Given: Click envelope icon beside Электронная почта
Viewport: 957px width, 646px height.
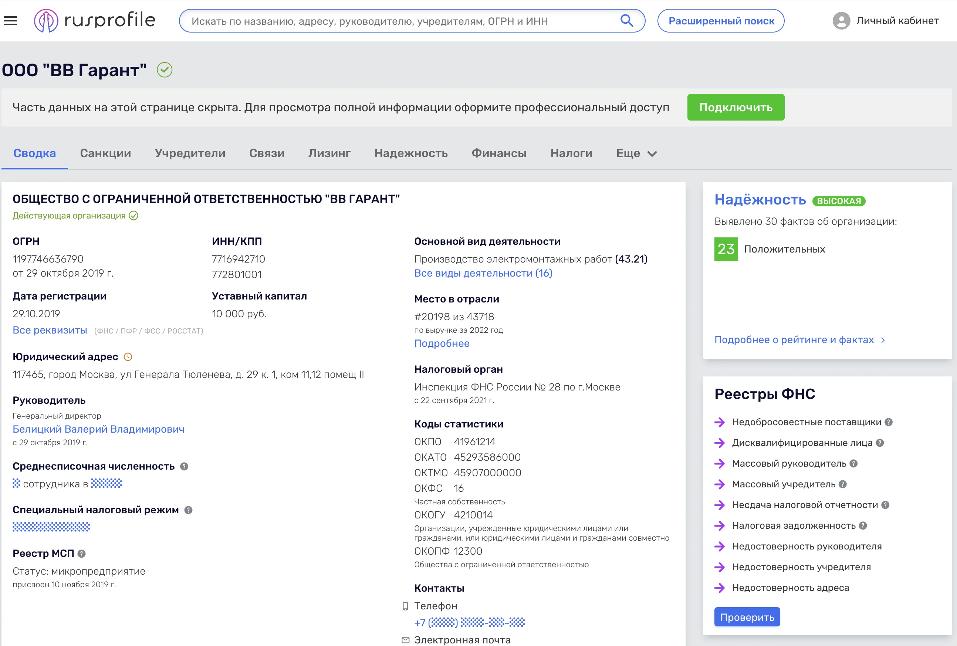Looking at the screenshot, I should [406, 640].
